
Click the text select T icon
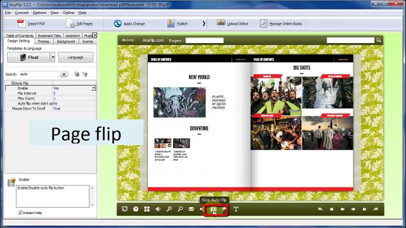tap(235, 209)
